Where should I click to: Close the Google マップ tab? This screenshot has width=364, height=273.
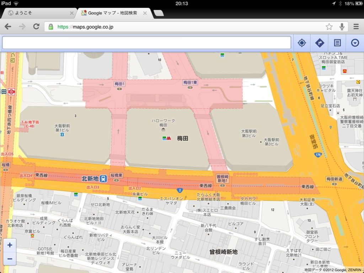pos(145,13)
